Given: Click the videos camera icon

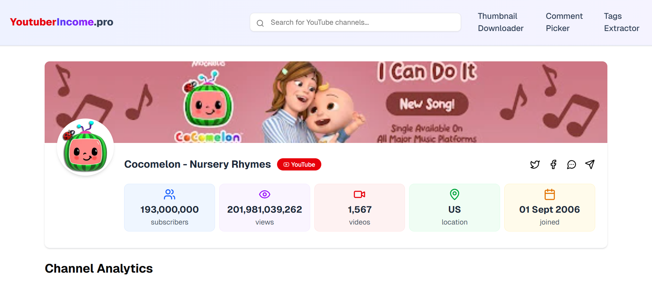Looking at the screenshot, I should pos(360,194).
